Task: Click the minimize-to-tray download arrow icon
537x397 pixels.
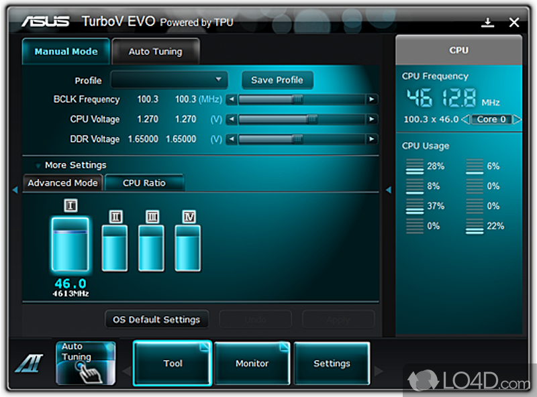Action: [487, 23]
